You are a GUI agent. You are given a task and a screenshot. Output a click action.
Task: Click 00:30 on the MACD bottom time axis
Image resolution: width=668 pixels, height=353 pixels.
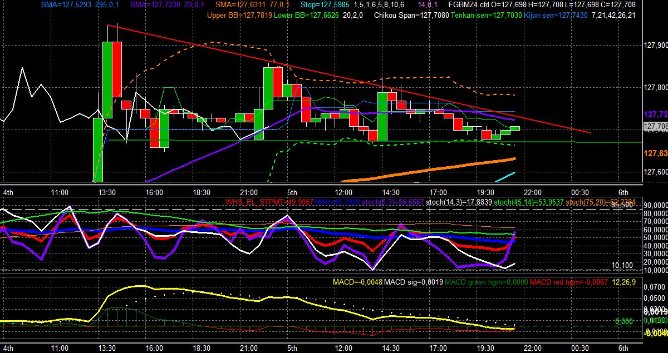[579, 348]
